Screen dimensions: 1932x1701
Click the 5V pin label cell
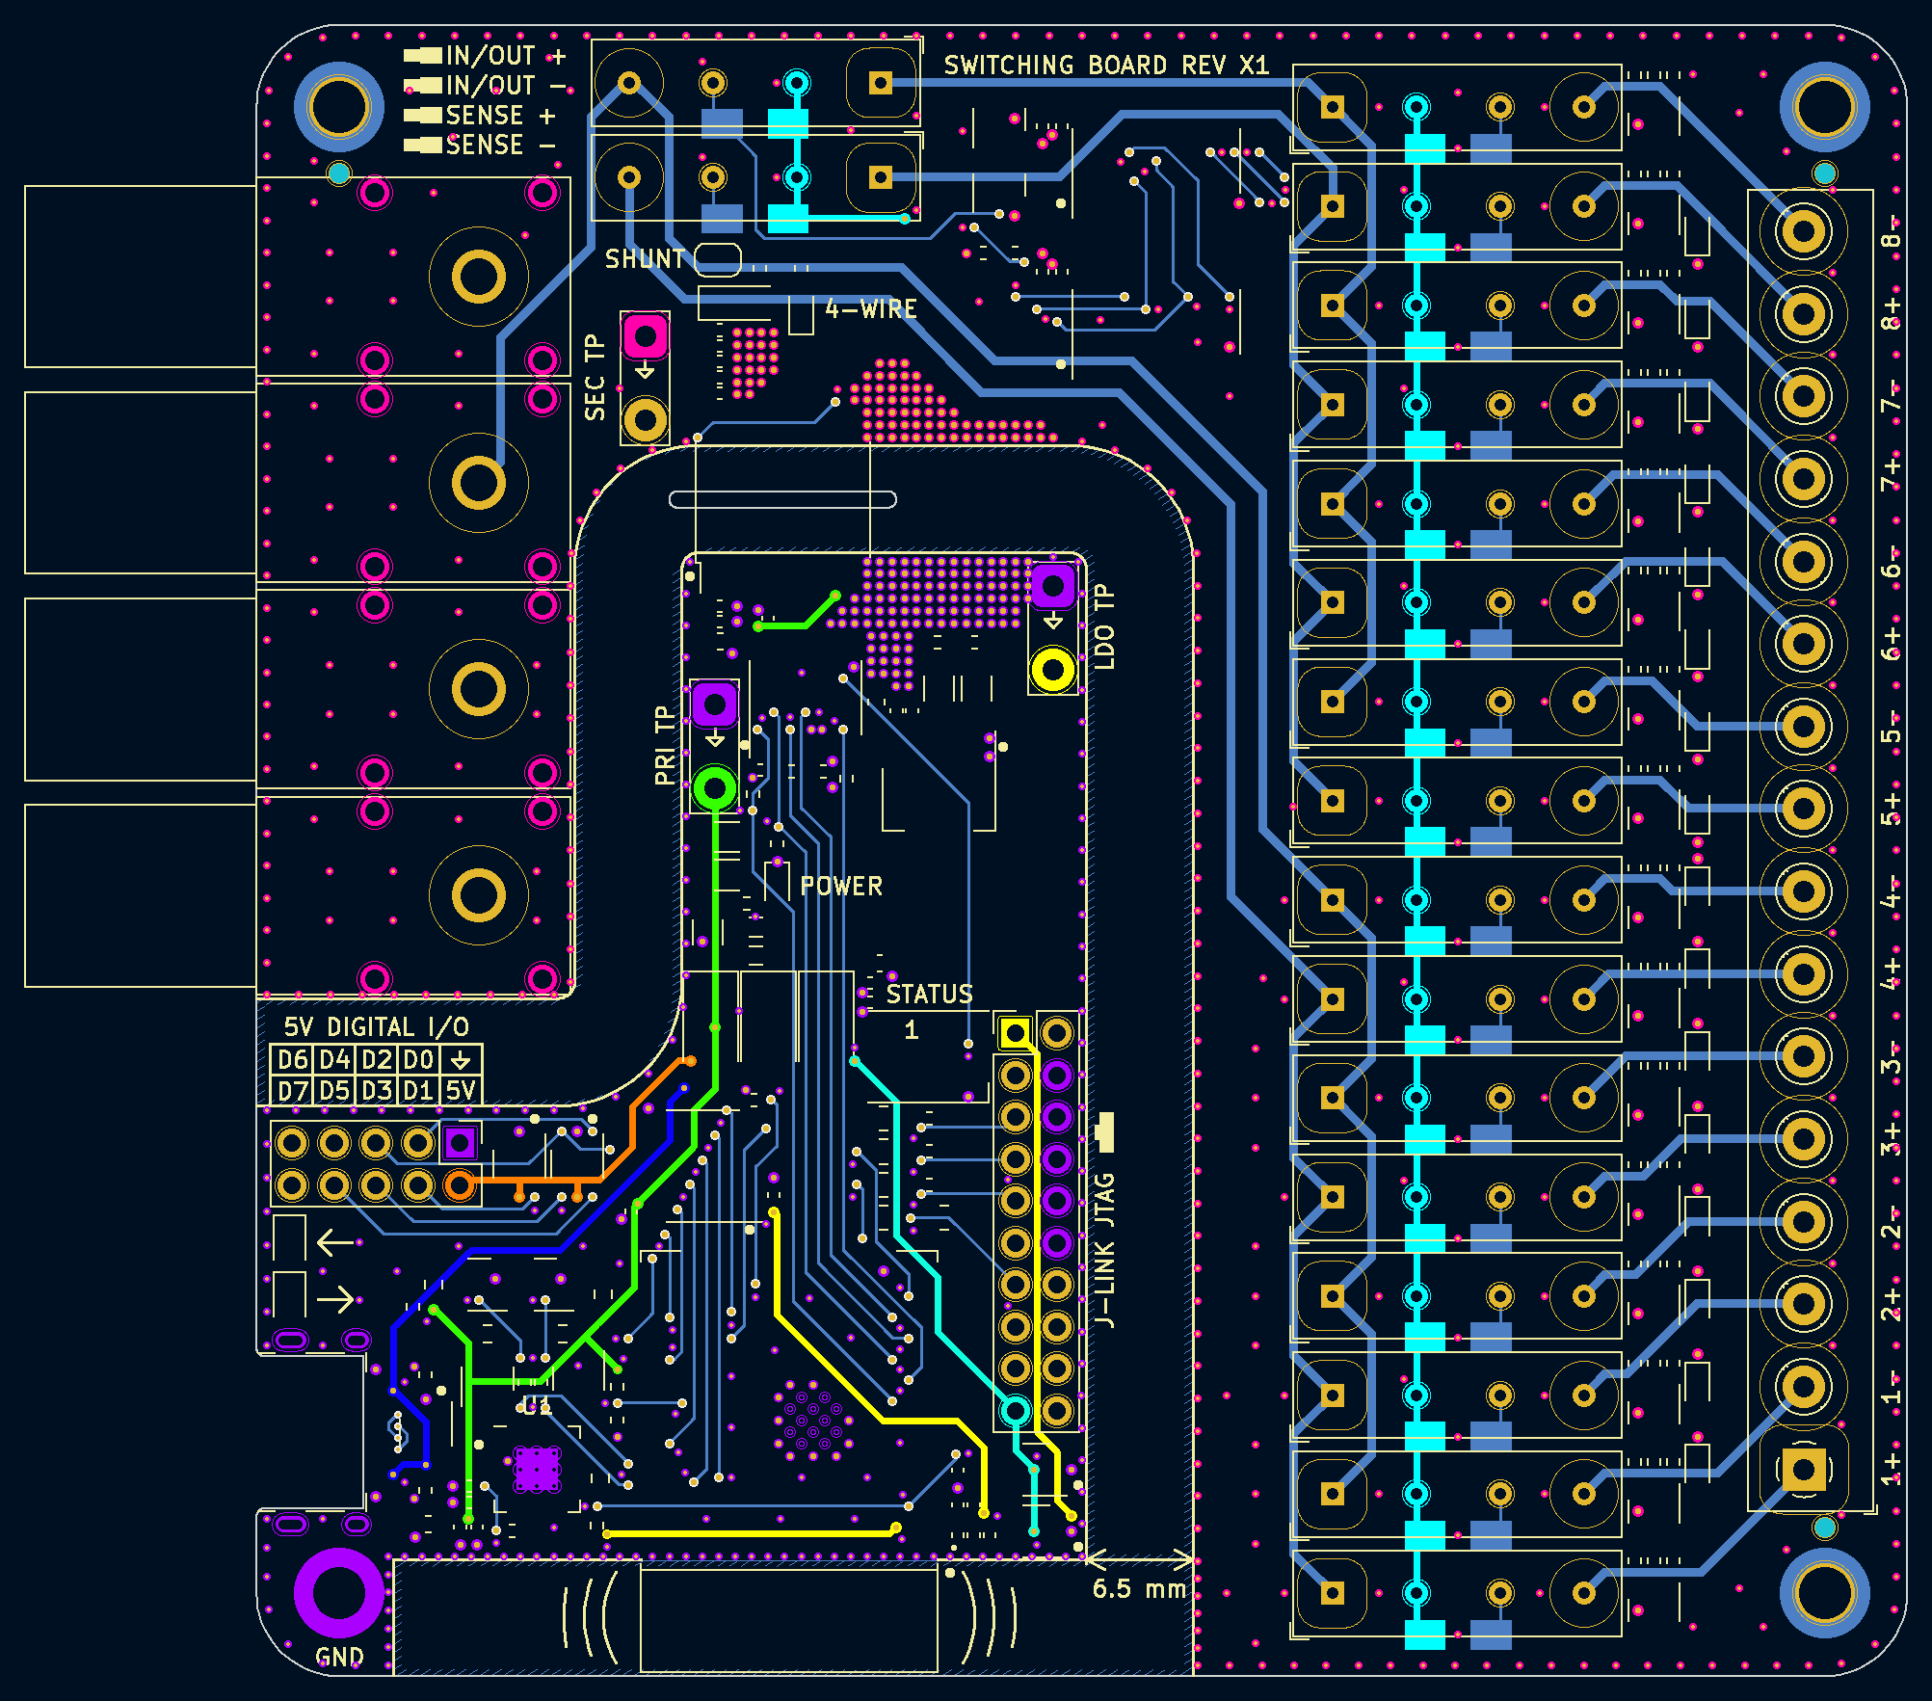click(x=461, y=1090)
